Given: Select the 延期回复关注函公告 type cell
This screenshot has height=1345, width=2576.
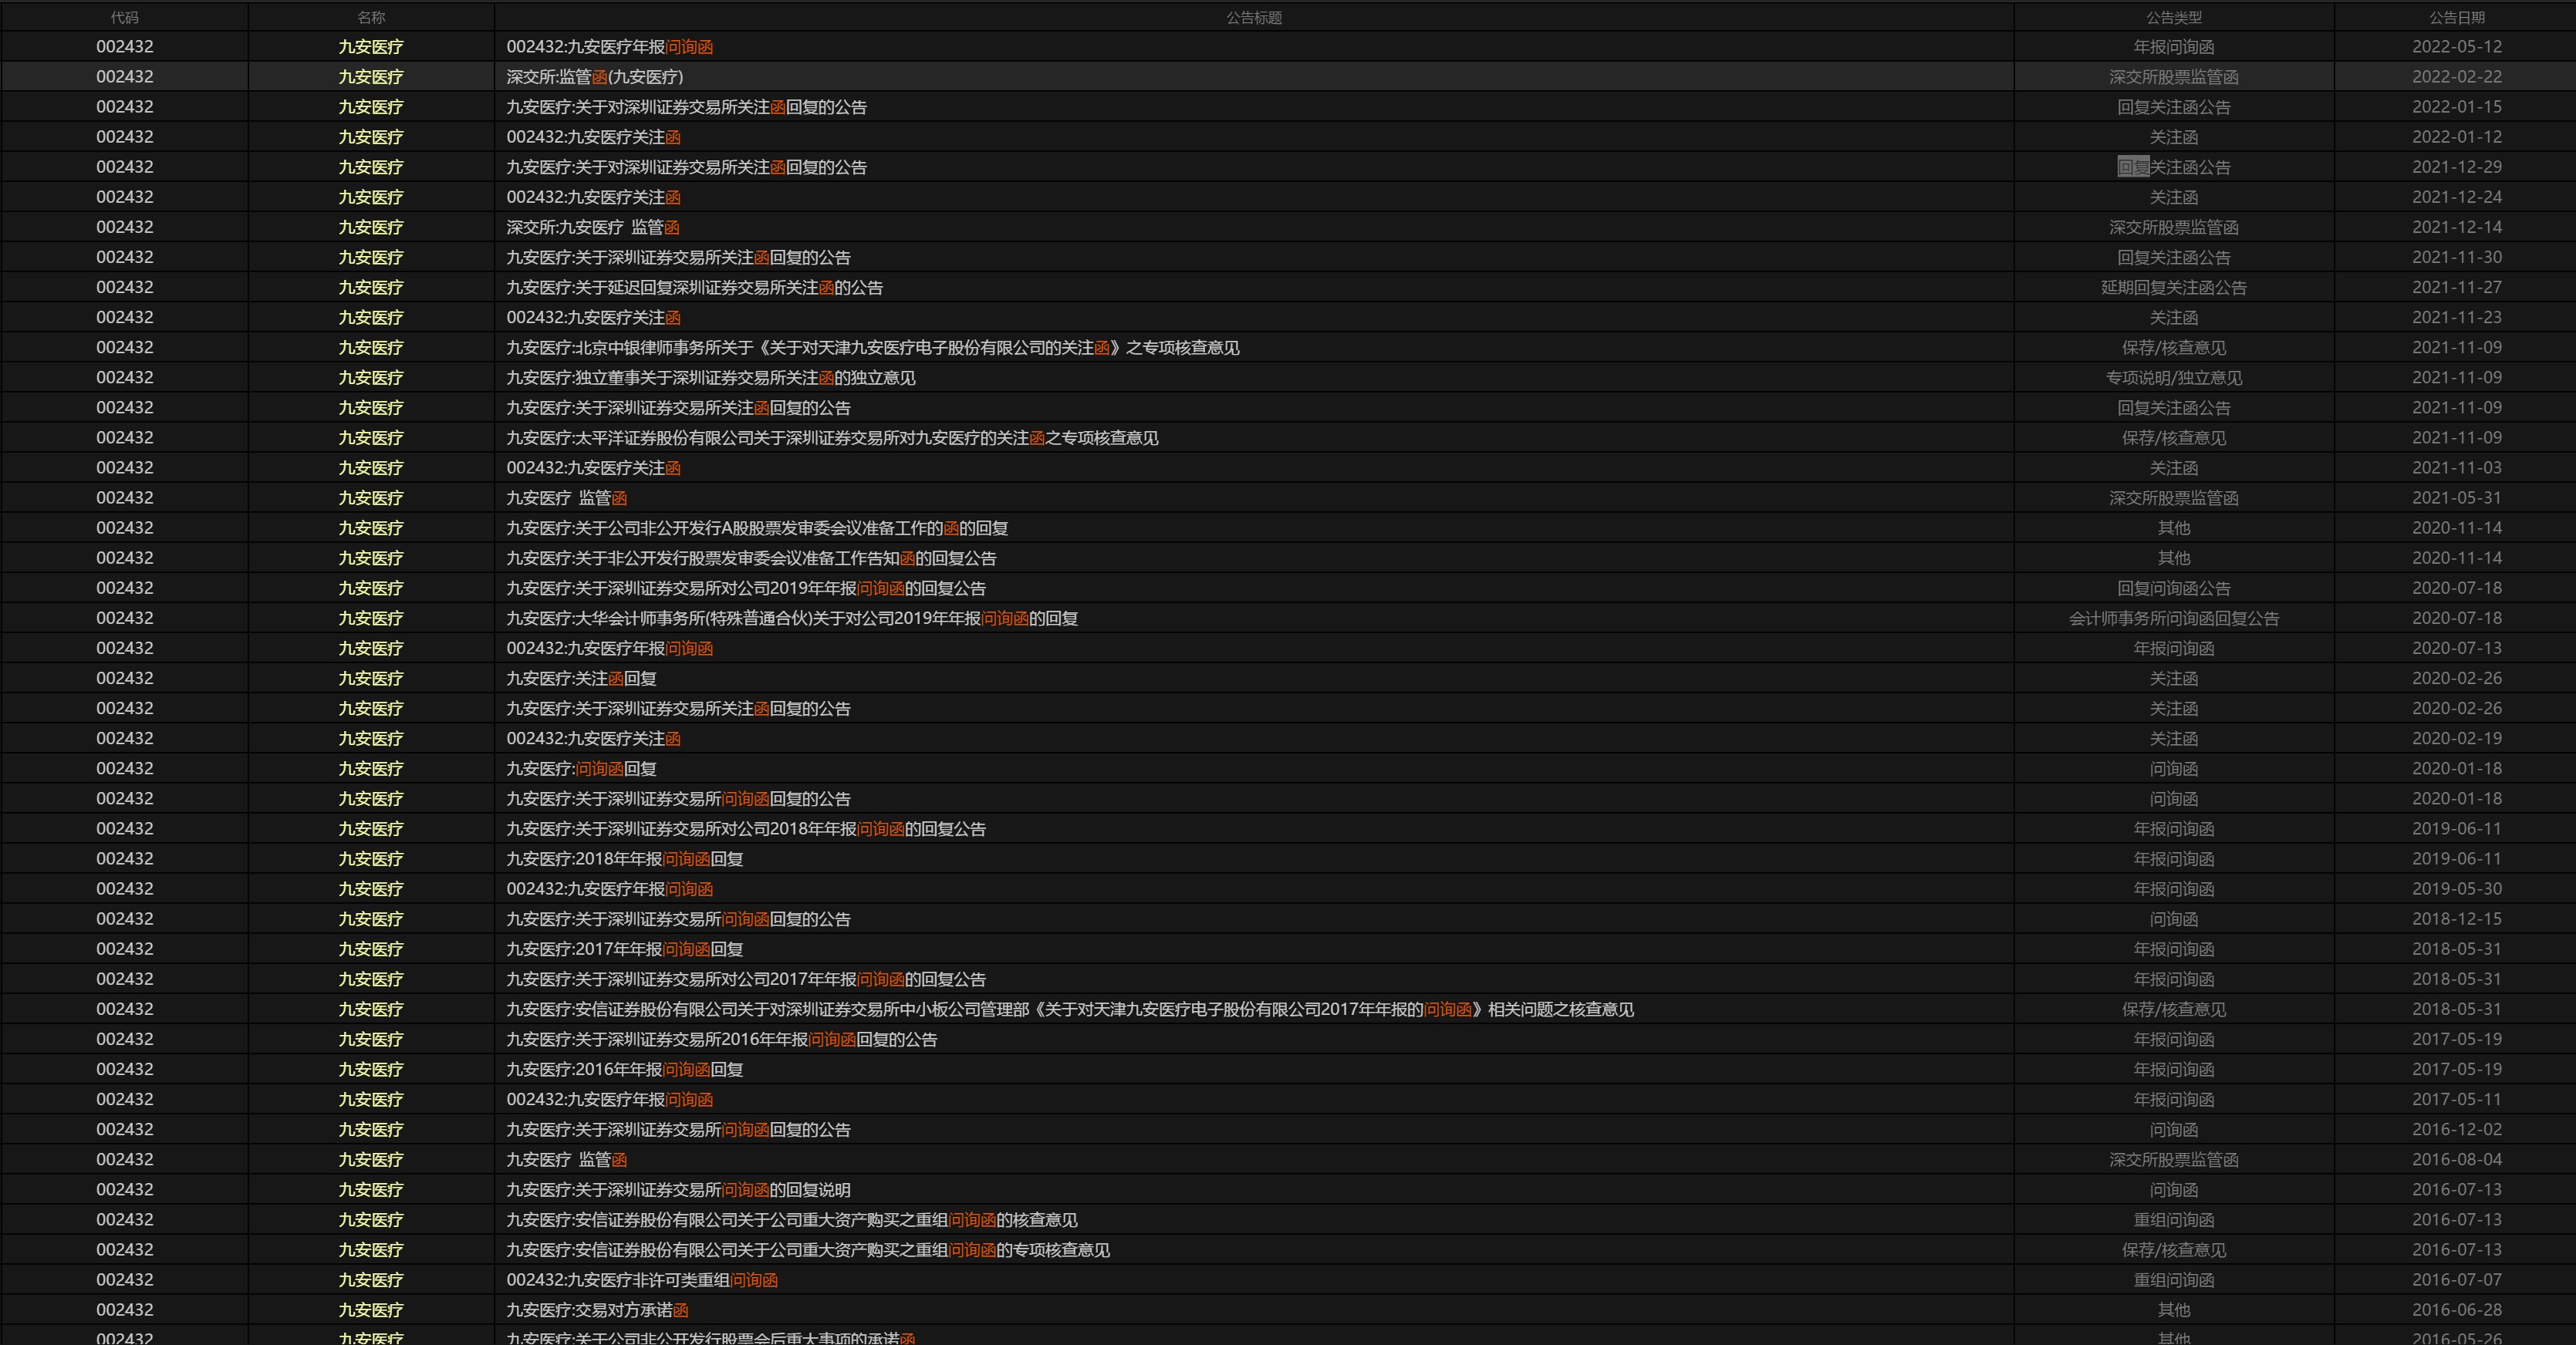Looking at the screenshot, I should tap(2173, 288).
